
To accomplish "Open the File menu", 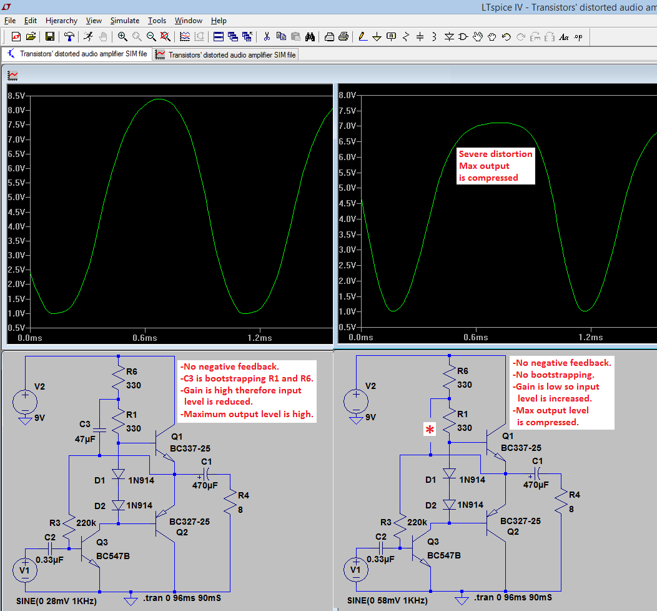I will pos(10,21).
